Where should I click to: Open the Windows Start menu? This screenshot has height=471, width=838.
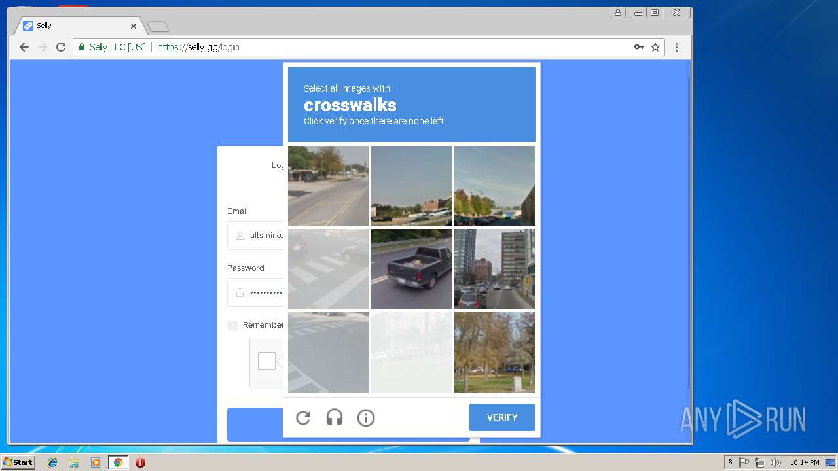pos(18,462)
